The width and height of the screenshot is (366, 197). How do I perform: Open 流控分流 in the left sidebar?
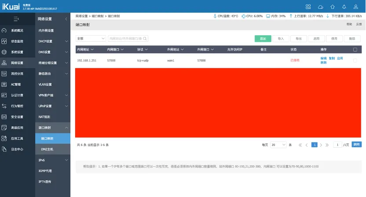(18, 73)
